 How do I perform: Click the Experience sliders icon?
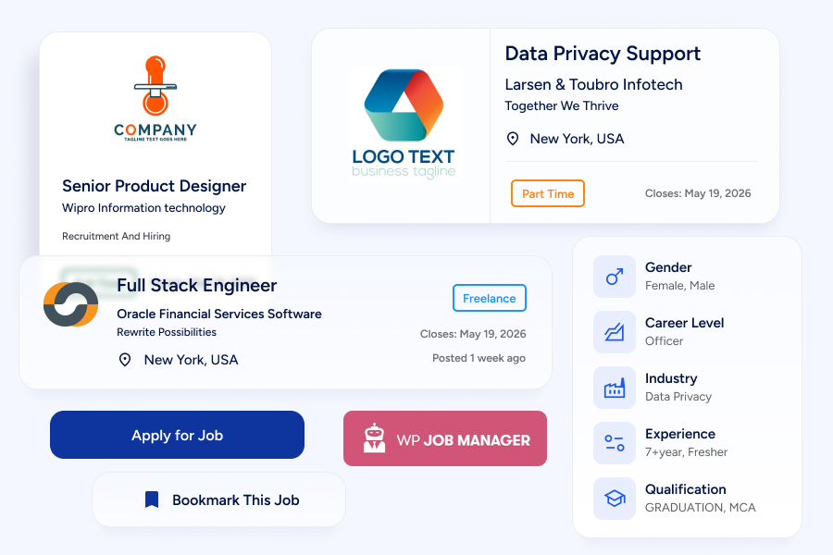click(615, 443)
